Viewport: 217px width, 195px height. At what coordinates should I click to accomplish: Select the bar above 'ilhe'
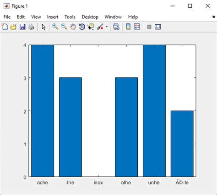(x=71, y=127)
